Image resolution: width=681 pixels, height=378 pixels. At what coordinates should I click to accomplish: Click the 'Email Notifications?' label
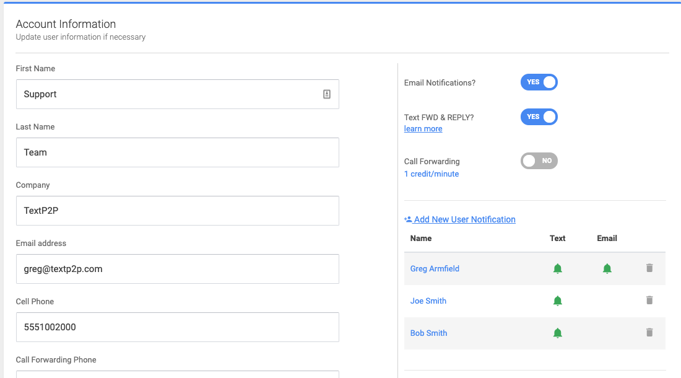click(440, 82)
